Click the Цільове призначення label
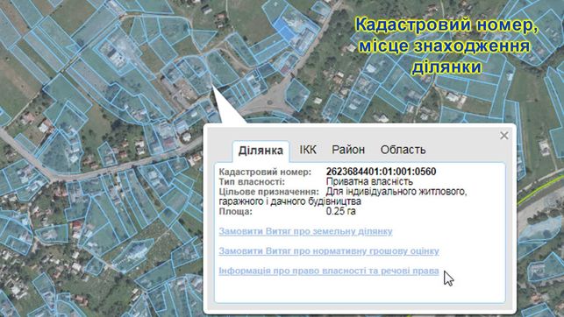Viewport: 564px width, 317px height. pyautogui.click(x=268, y=192)
